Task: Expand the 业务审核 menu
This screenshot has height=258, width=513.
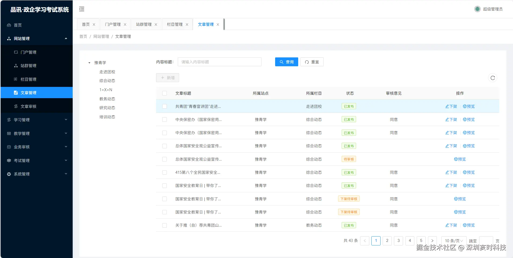Action: (66, 147)
